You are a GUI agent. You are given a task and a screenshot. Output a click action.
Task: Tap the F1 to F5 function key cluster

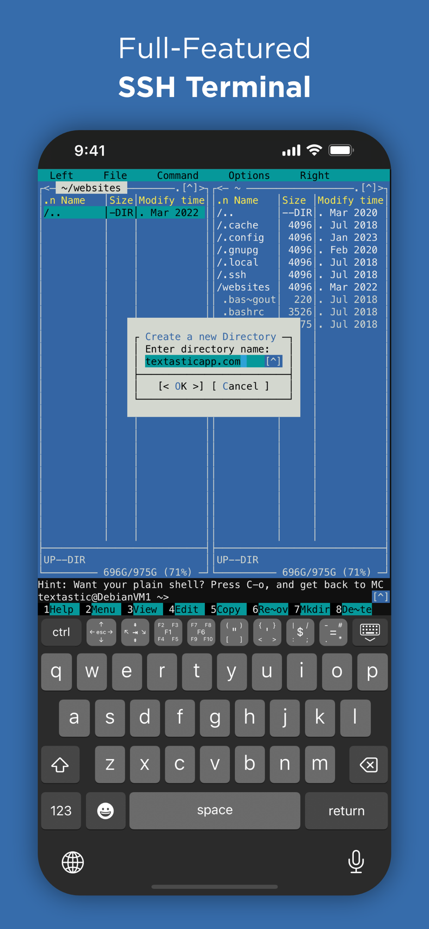(168, 632)
